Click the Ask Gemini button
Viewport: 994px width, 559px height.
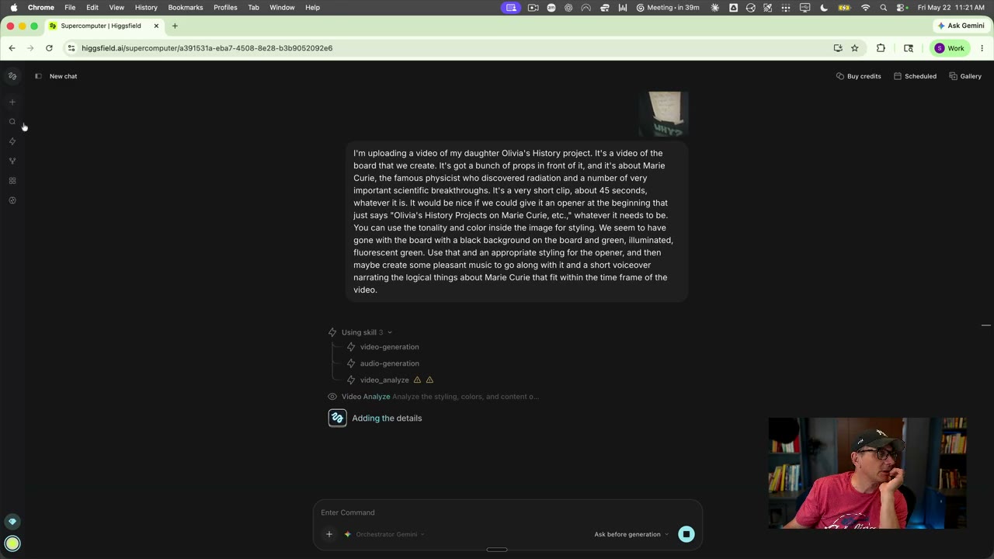click(x=961, y=26)
